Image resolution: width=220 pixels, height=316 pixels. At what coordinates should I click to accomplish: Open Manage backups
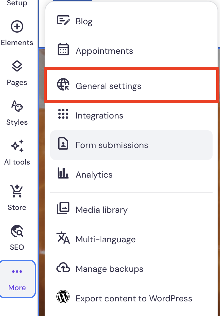point(109,269)
